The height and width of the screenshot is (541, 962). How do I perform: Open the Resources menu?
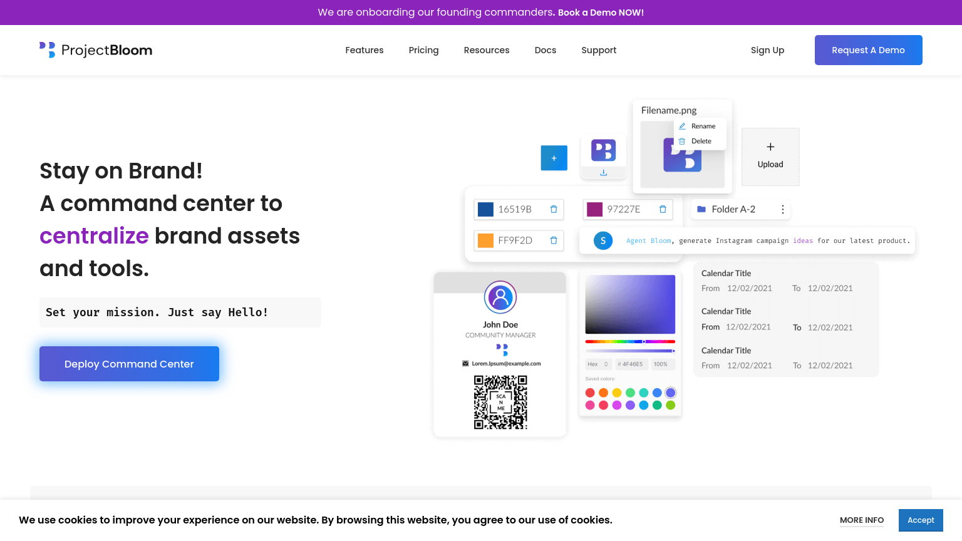pyautogui.click(x=486, y=50)
